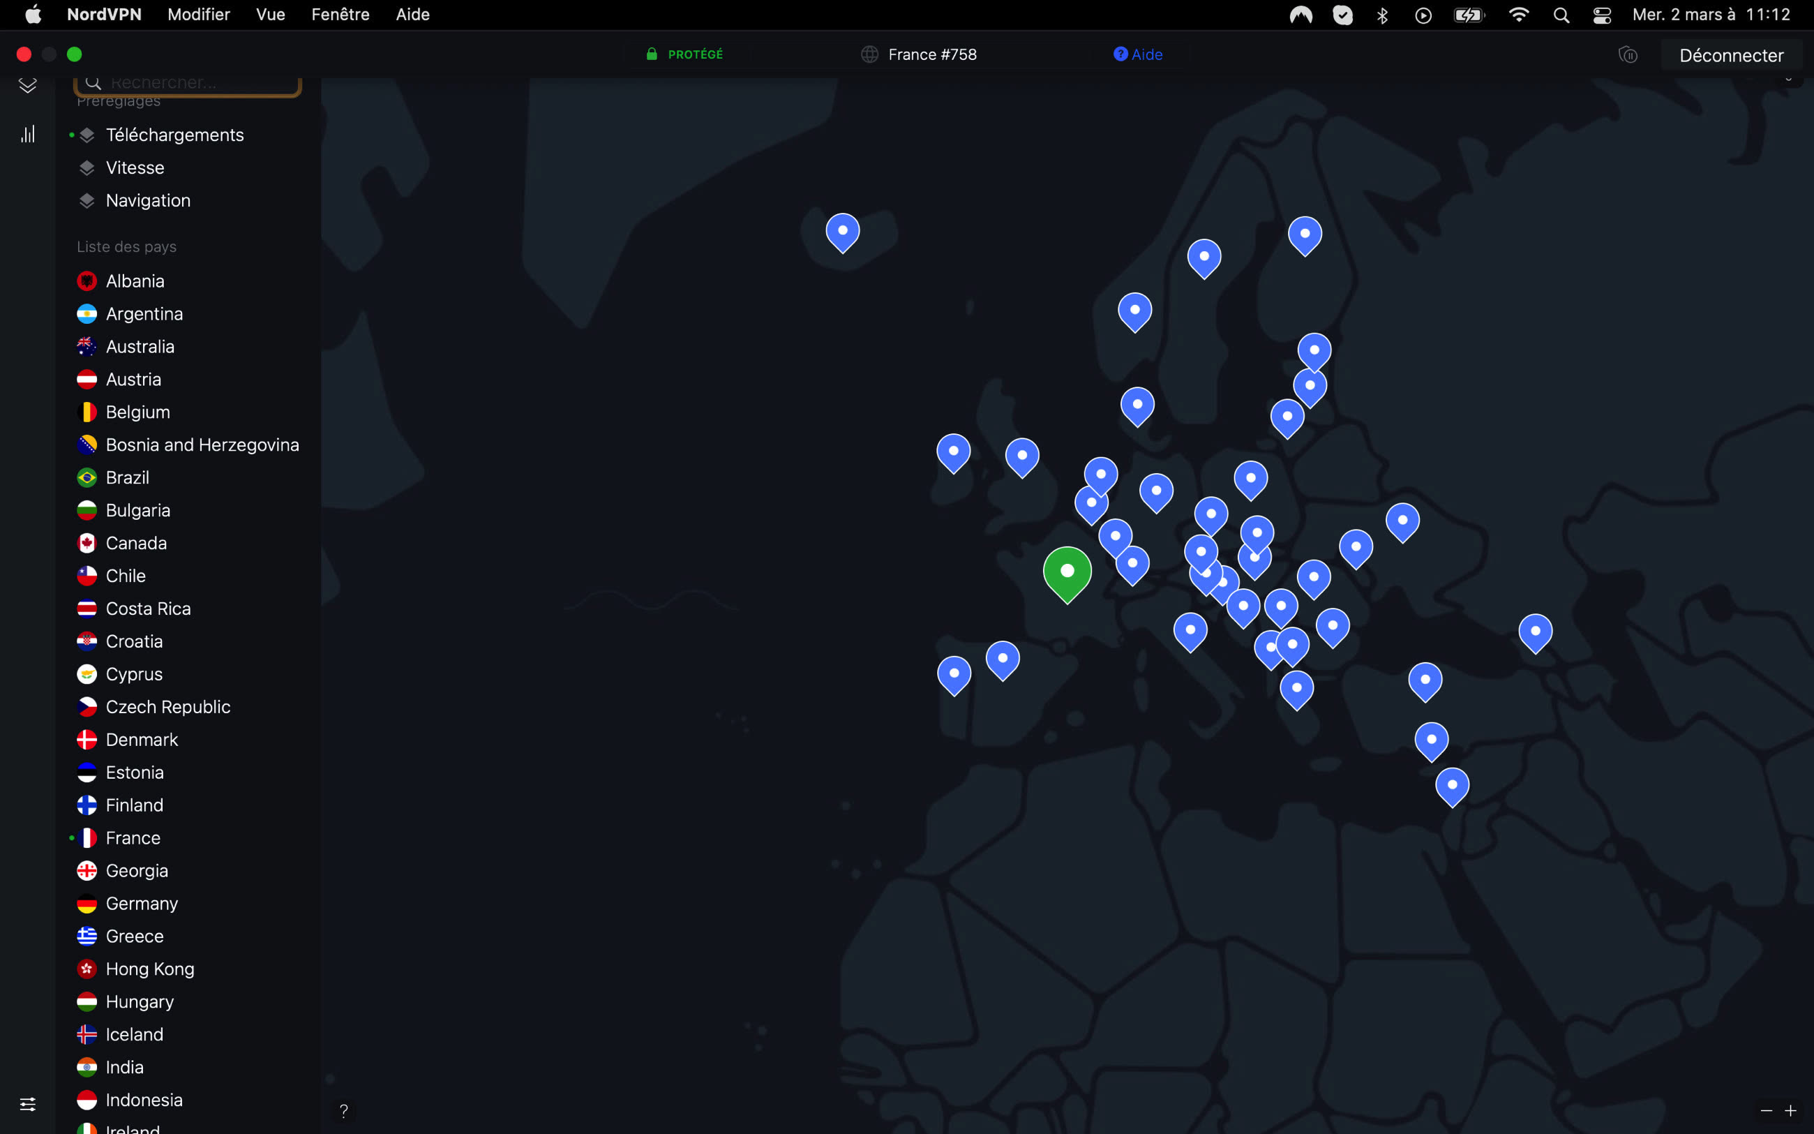Open the Apple menu
This screenshot has width=1814, height=1134.
pyautogui.click(x=33, y=14)
